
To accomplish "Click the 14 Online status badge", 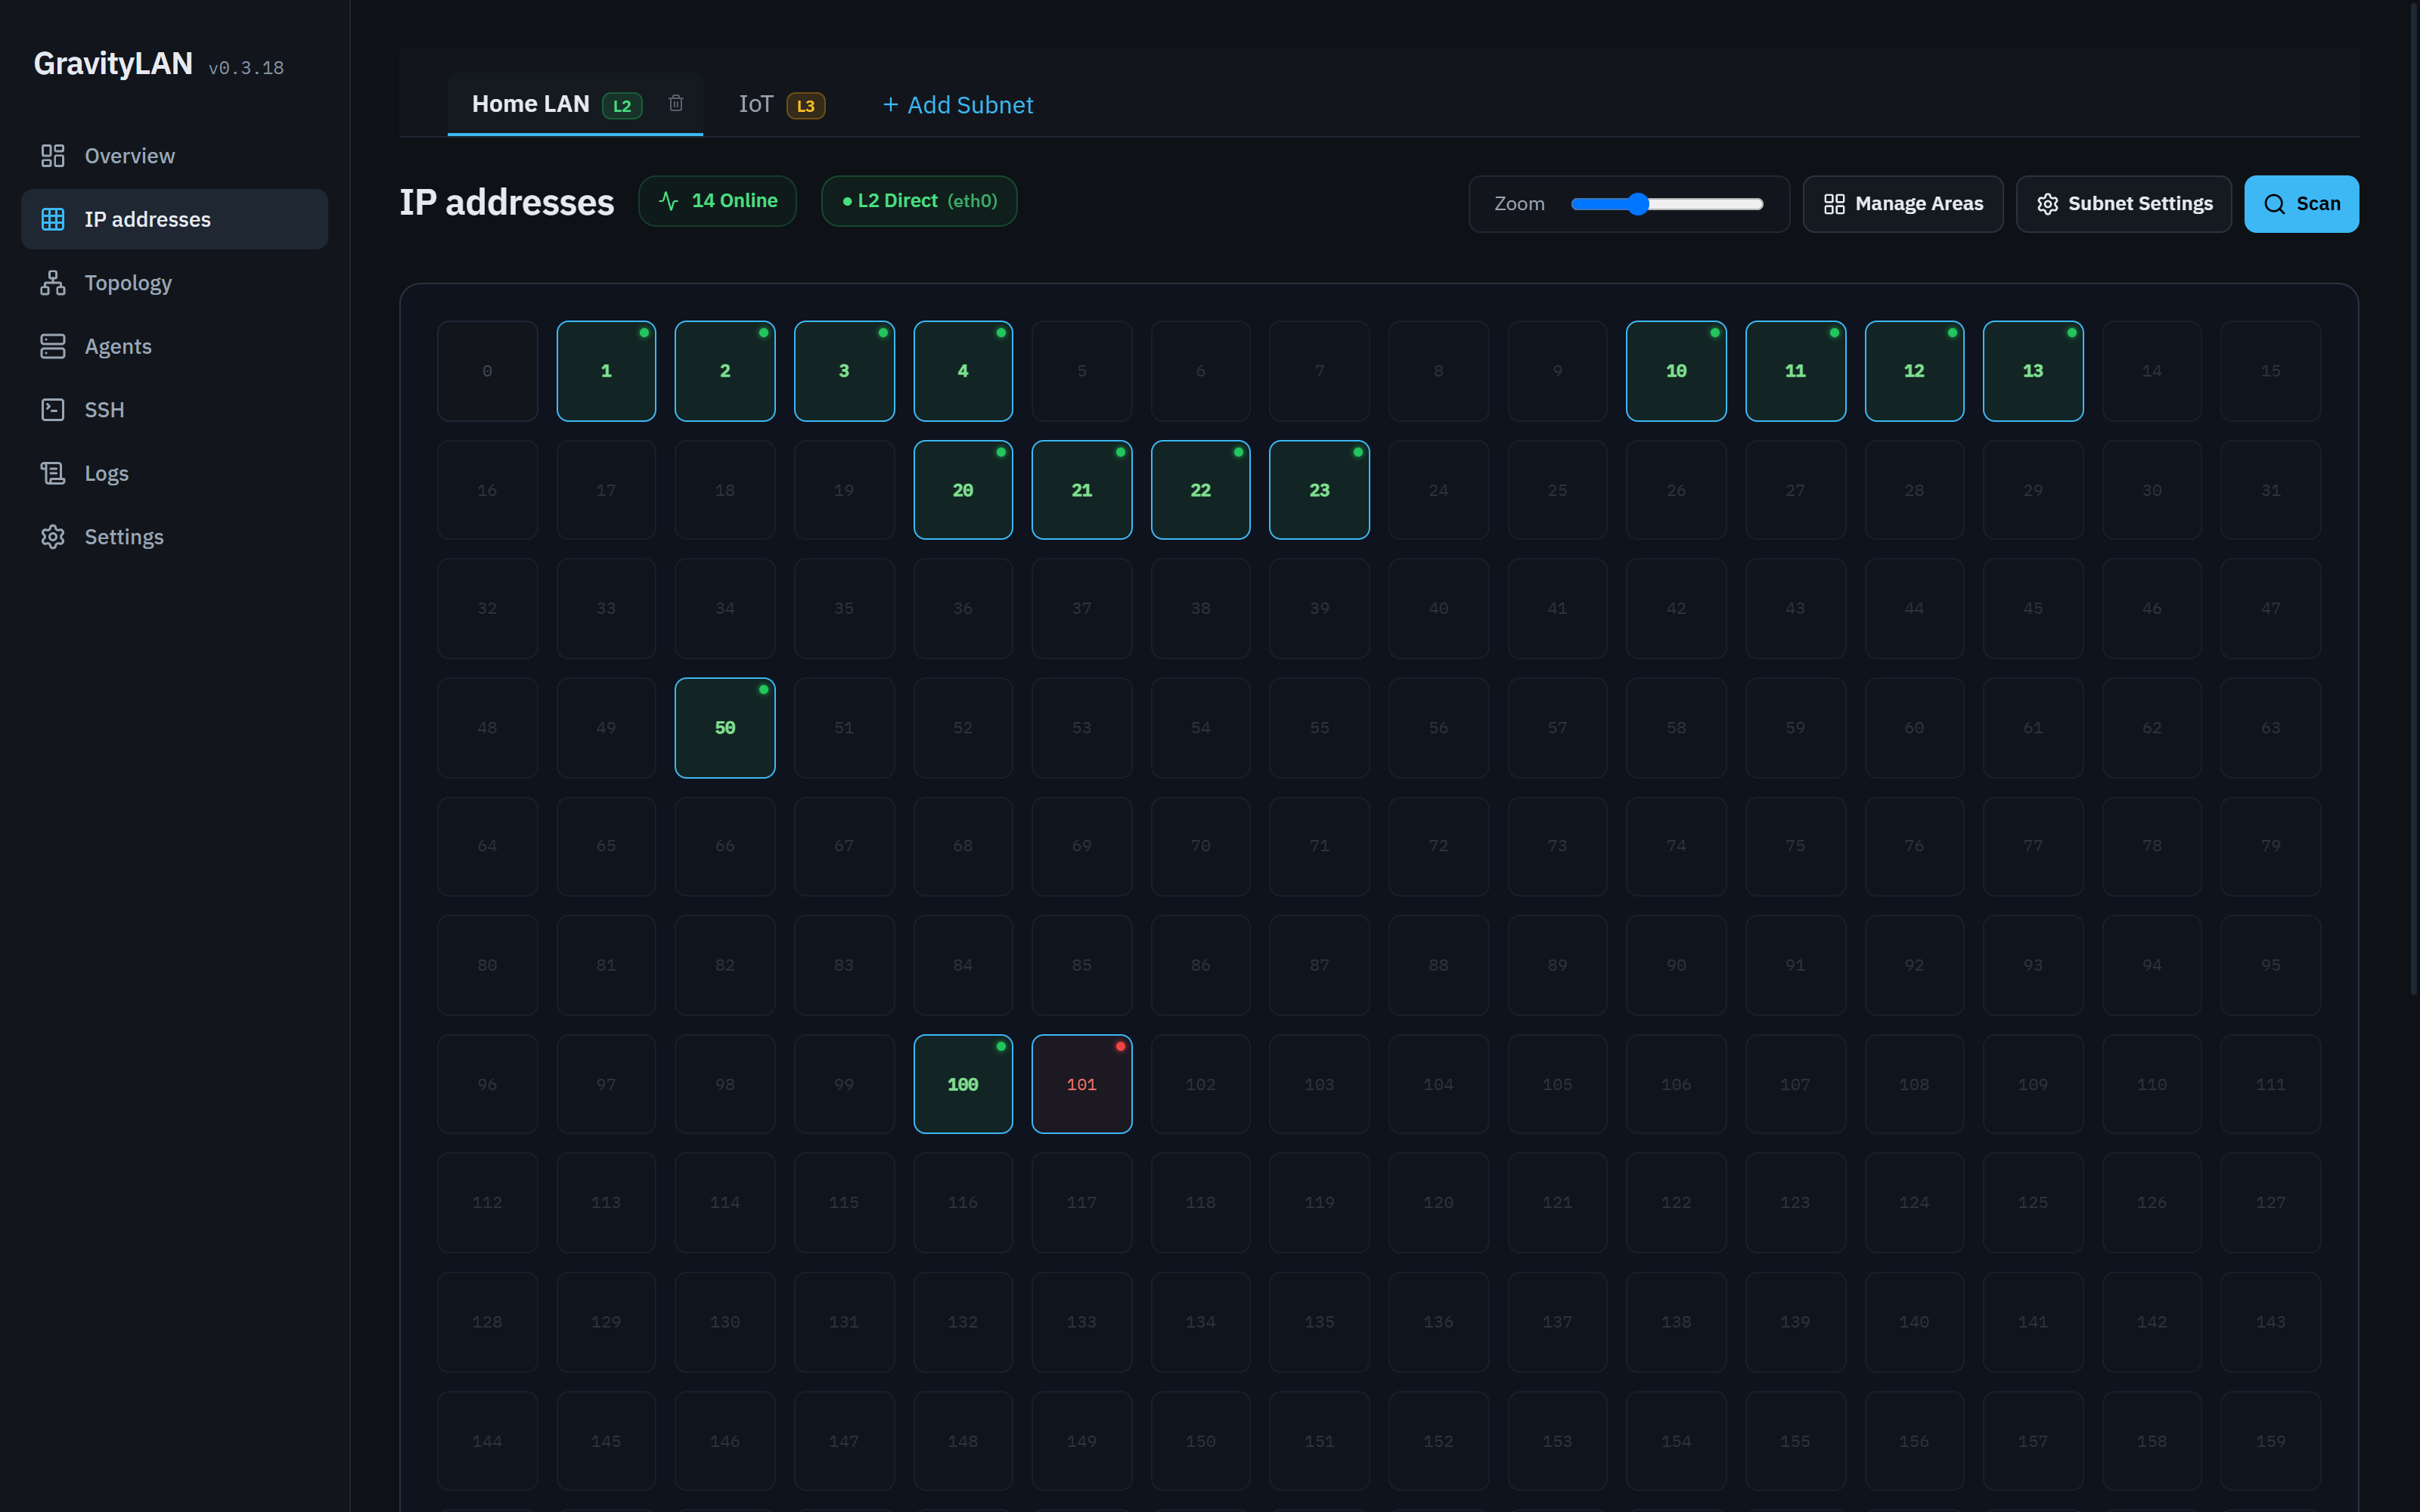I will coord(717,201).
